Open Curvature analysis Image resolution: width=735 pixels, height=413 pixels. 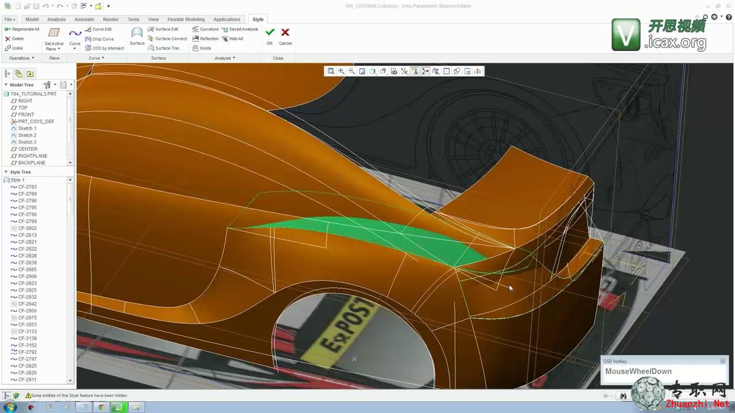point(206,29)
